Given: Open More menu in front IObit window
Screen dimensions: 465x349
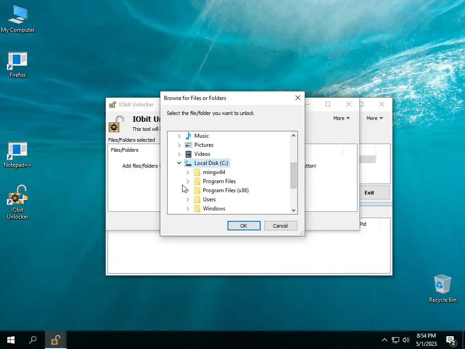Looking at the screenshot, I should (x=341, y=118).
